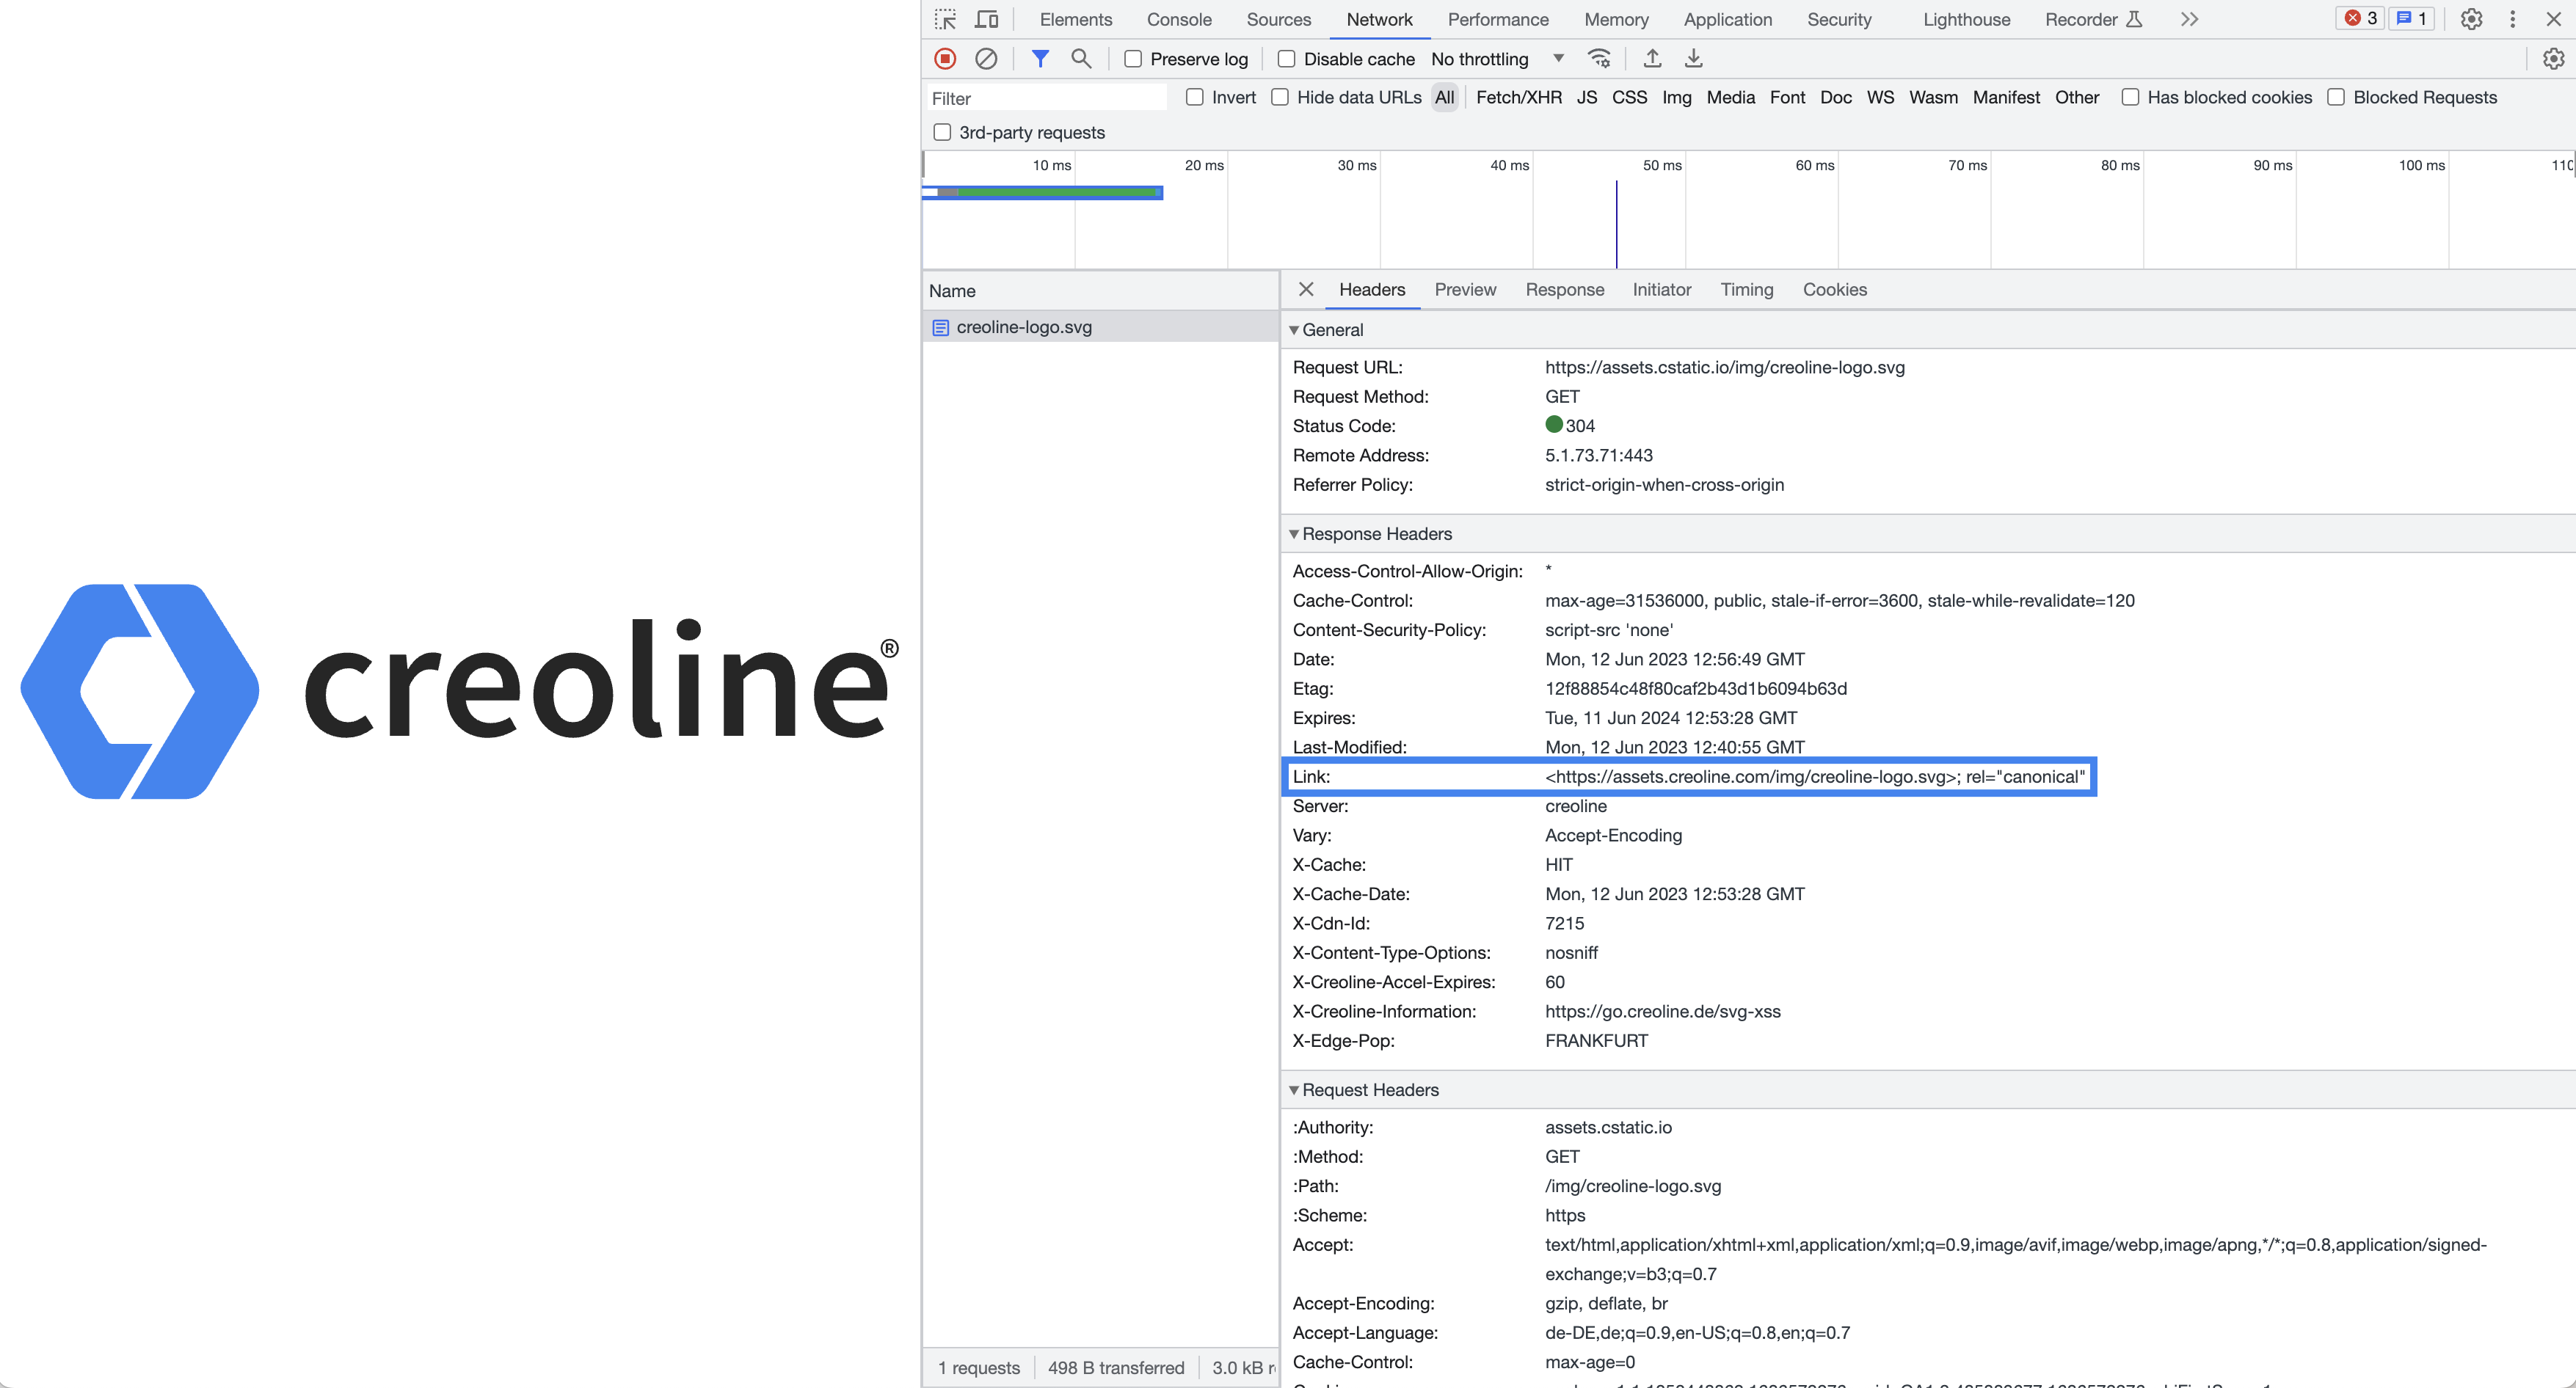Click the Name column header

[1100, 291]
